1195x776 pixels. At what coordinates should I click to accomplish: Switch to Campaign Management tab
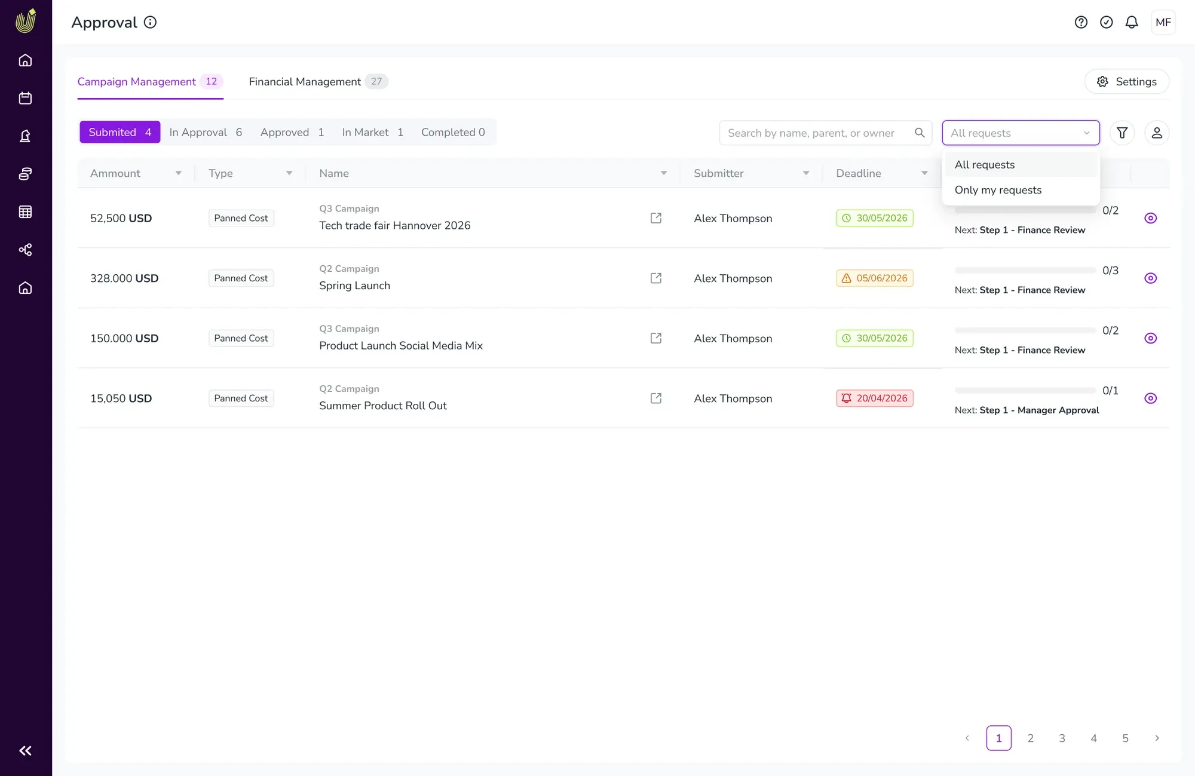click(150, 82)
